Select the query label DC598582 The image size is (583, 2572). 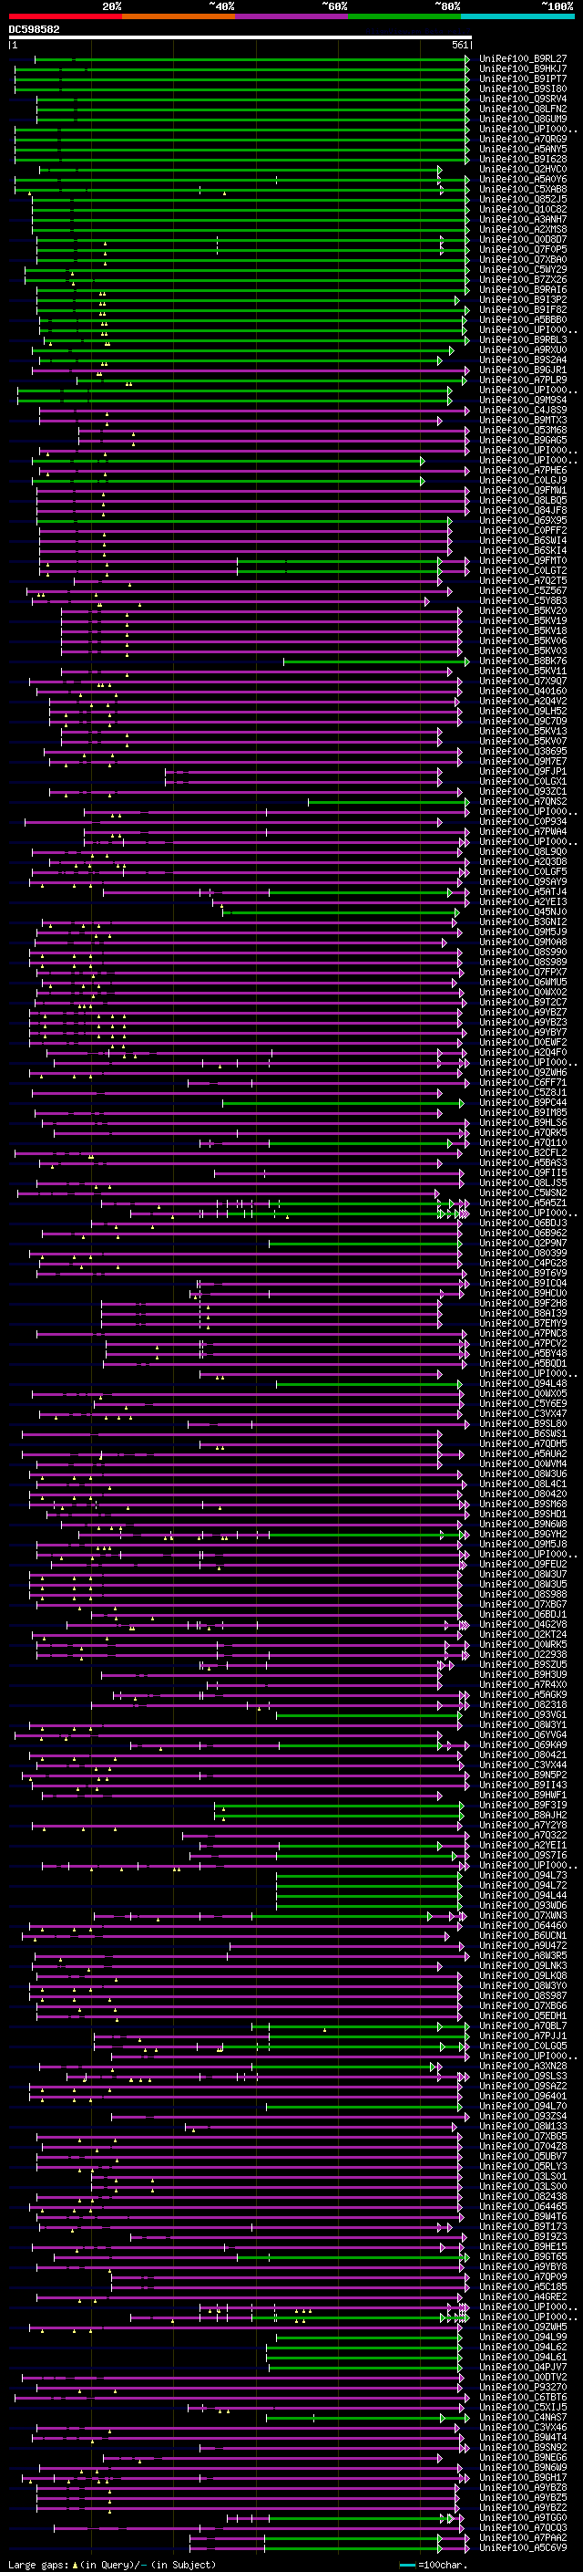coord(34,30)
